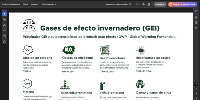Click the GWP=1 value
Image resolution: width=200 pixels, height=100 pixels.
(x=27, y=71)
